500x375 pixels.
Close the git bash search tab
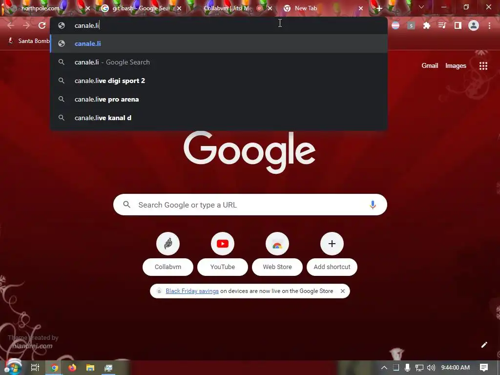pos(179,8)
